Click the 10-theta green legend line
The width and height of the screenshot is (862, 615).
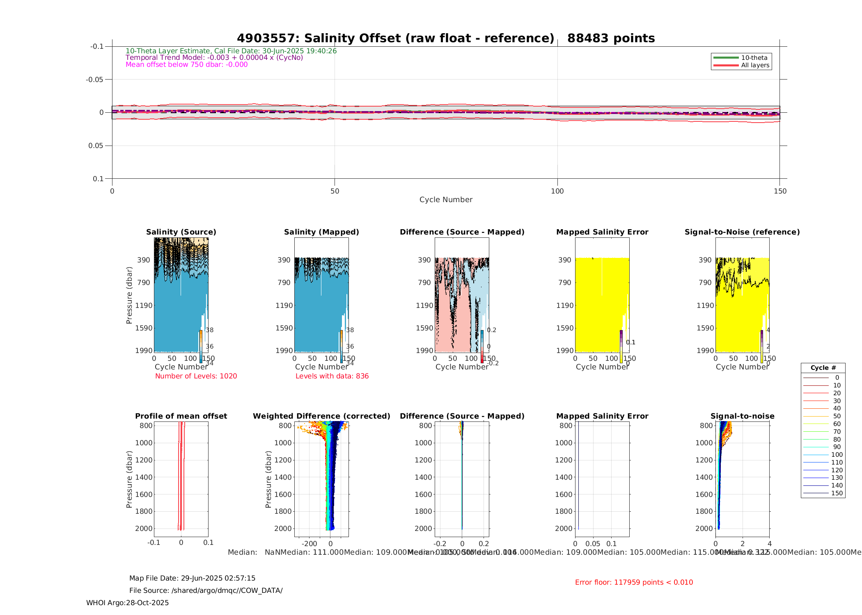(x=726, y=58)
